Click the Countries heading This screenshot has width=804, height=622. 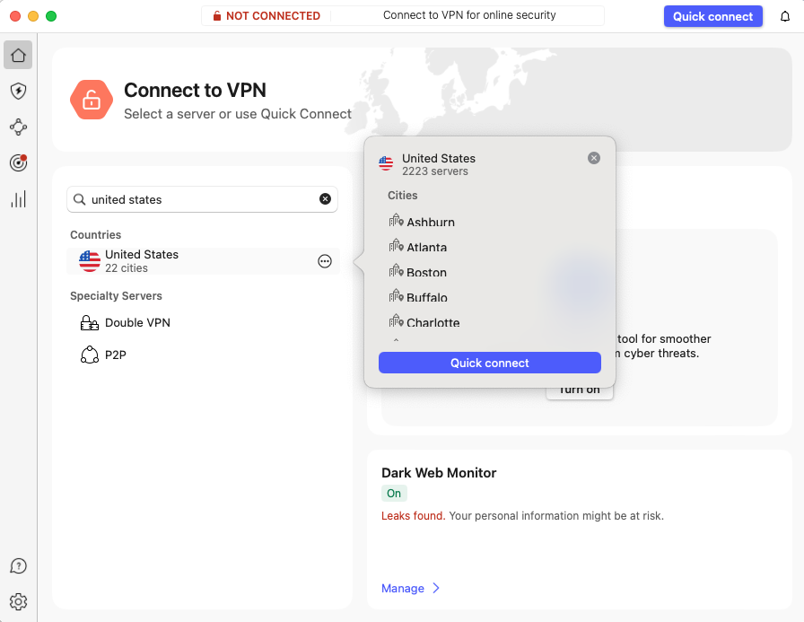point(95,235)
